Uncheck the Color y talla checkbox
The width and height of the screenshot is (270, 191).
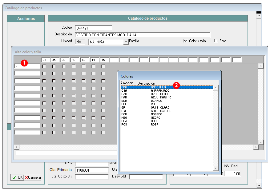click(185, 41)
